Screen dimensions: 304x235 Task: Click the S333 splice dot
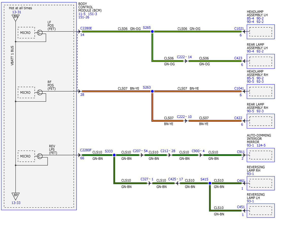(x=114, y=155)
